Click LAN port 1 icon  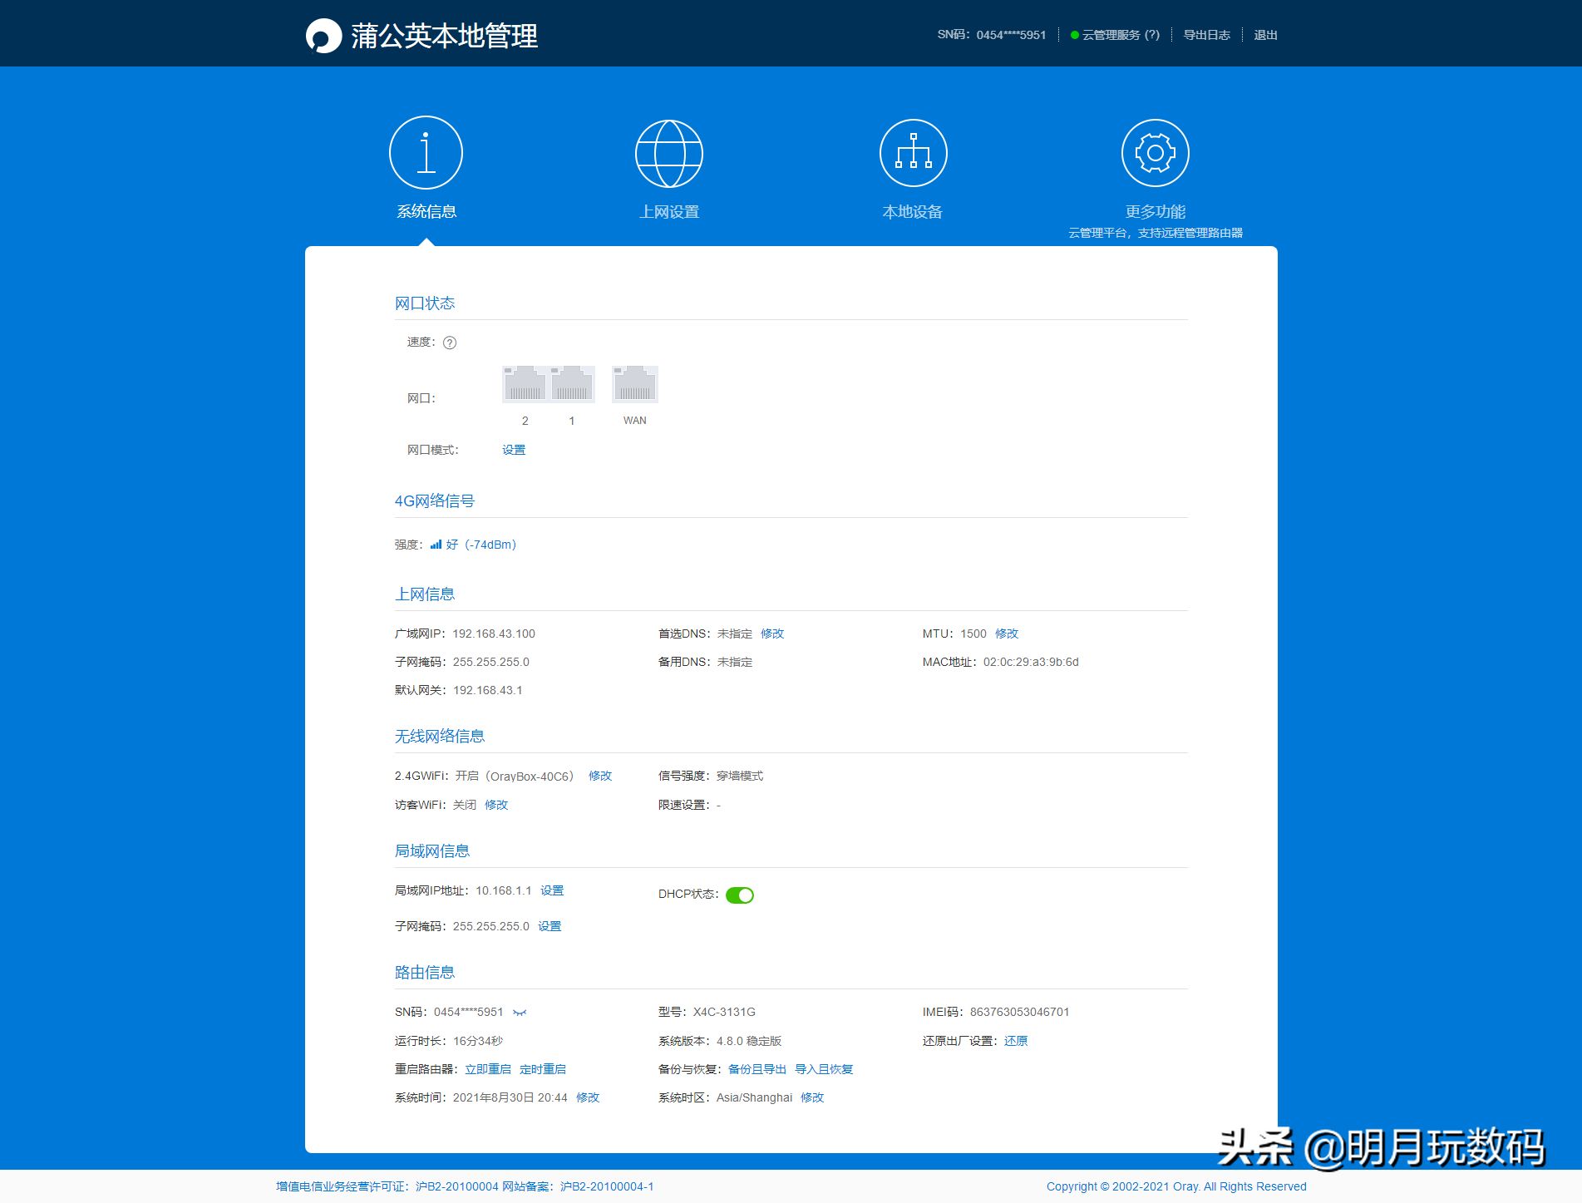pyautogui.click(x=572, y=384)
